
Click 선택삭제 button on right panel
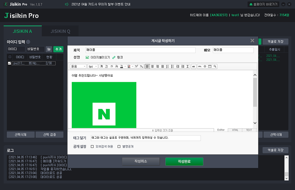pyautogui.click(x=276, y=135)
